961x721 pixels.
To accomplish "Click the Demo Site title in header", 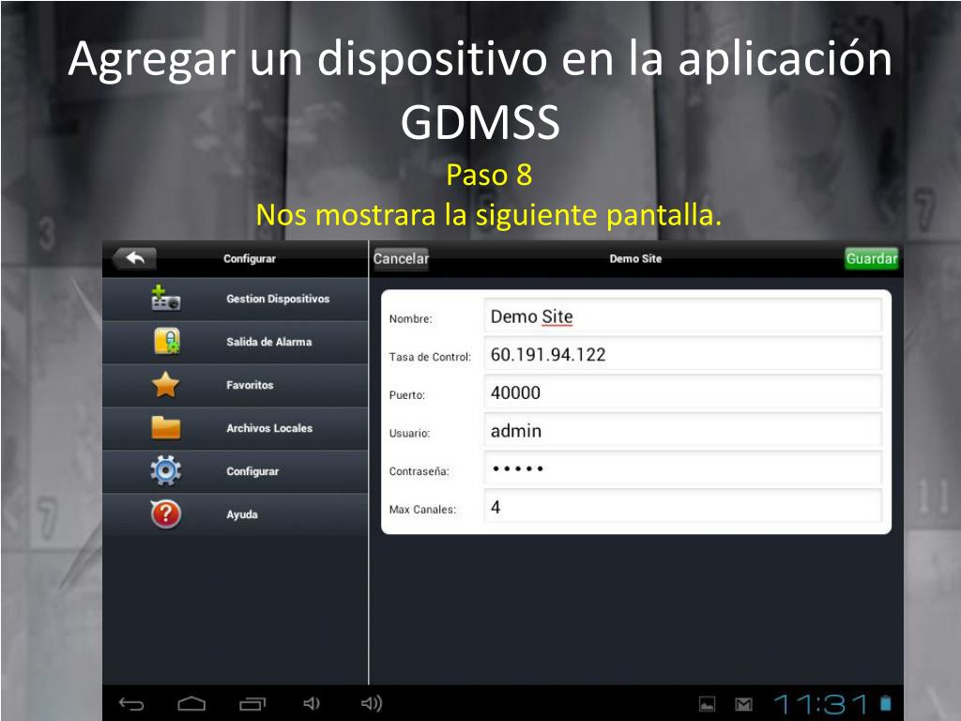I will click(x=635, y=259).
